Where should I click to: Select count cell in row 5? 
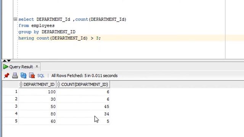[83, 121]
